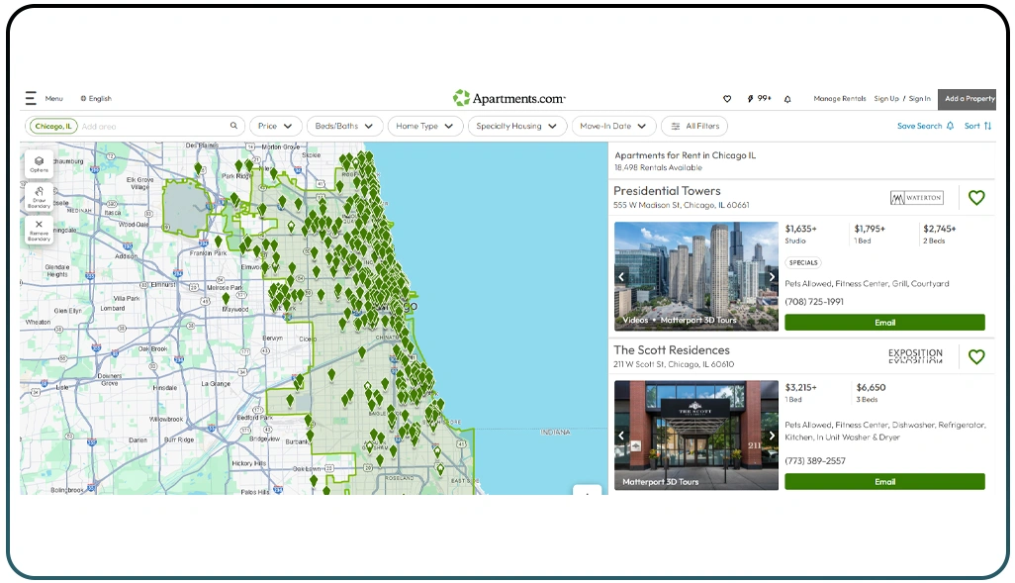Open notifications via the bell icon

[786, 99]
